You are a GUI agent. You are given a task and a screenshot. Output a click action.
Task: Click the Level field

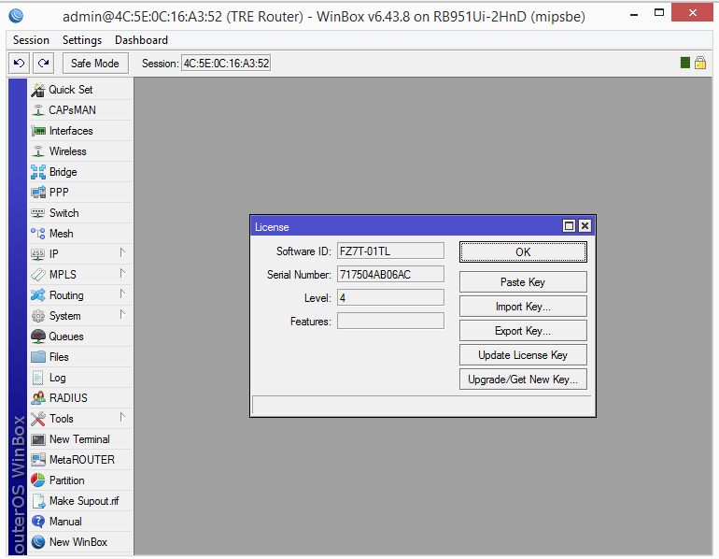click(390, 298)
